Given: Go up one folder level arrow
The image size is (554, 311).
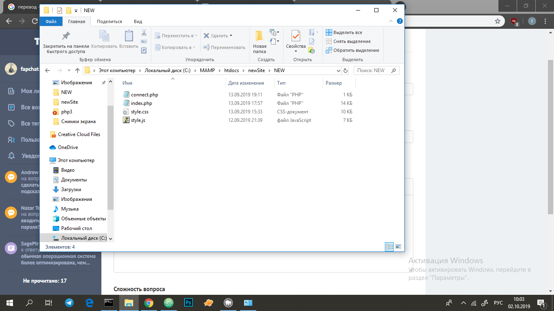Looking at the screenshot, I should [x=77, y=70].
